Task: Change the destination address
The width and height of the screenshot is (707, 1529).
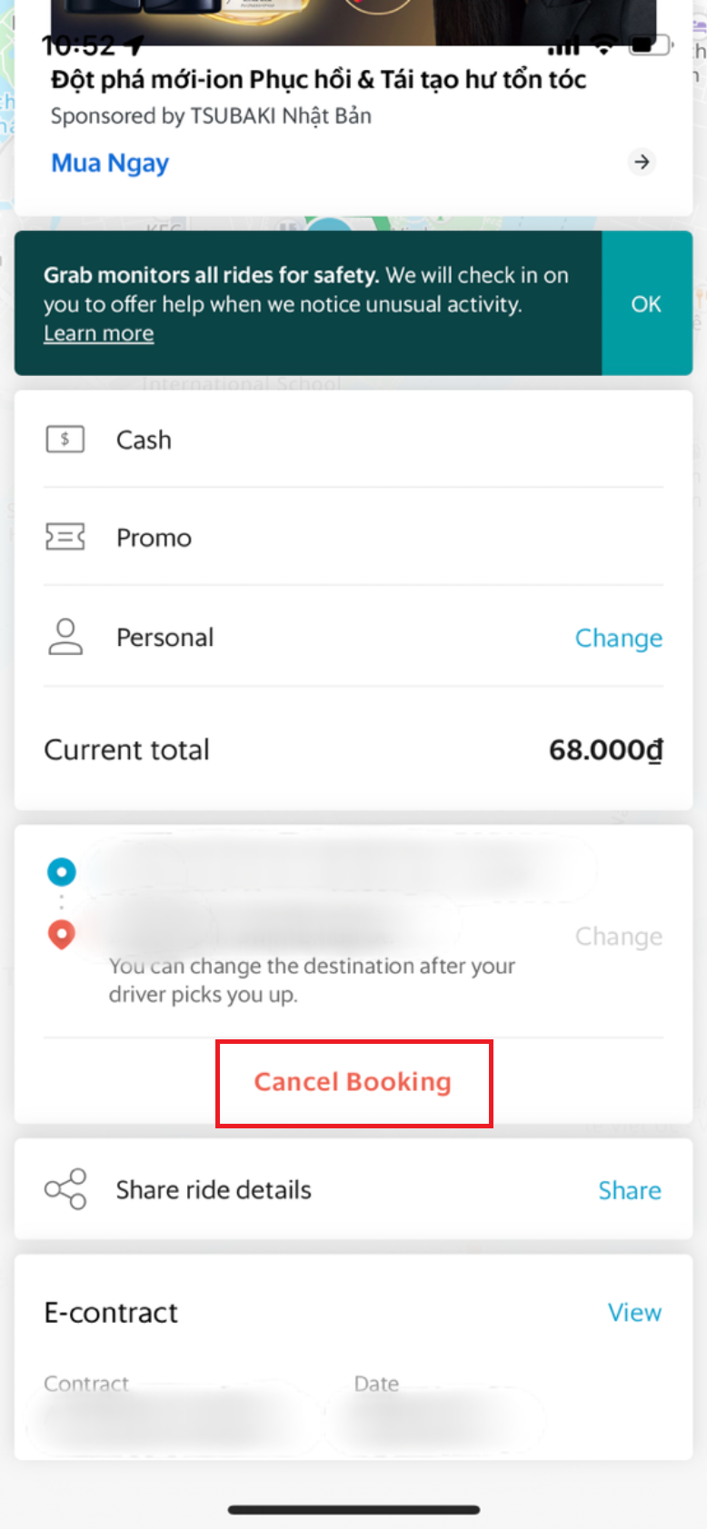Action: [618, 937]
